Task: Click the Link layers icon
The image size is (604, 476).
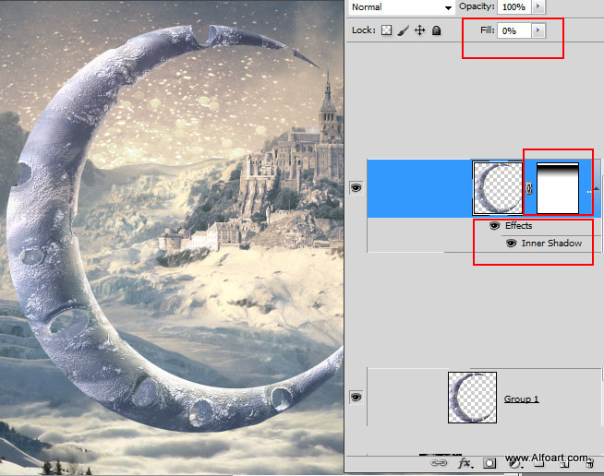Action: click(x=439, y=462)
